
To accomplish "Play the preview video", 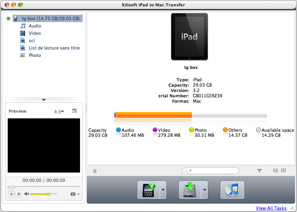I will (11, 194).
